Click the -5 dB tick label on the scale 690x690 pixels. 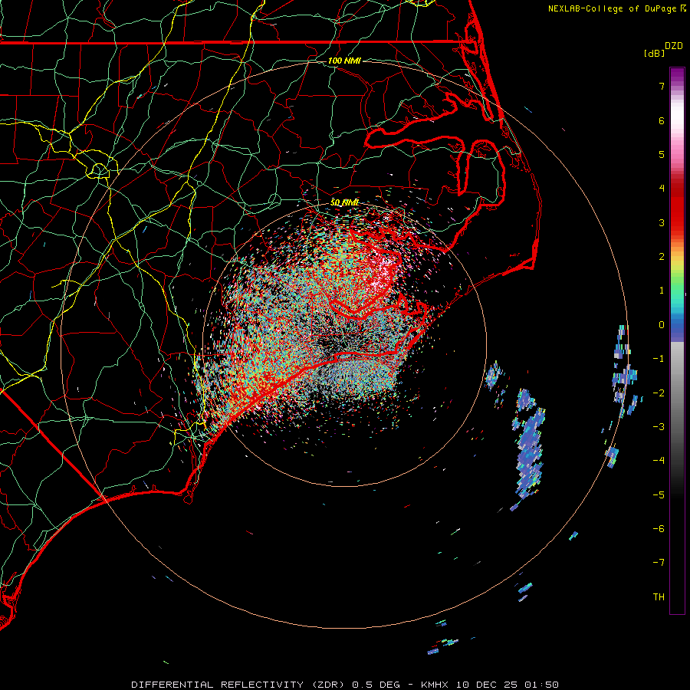click(x=659, y=495)
